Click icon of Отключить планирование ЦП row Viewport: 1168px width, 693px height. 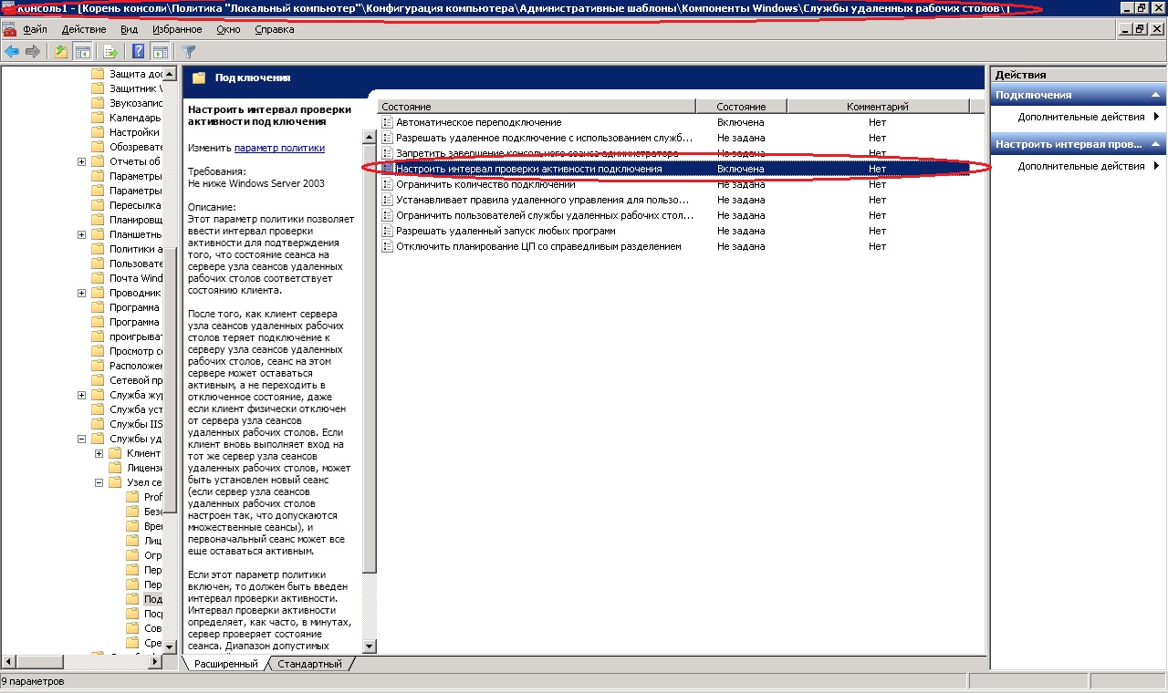[x=388, y=246]
